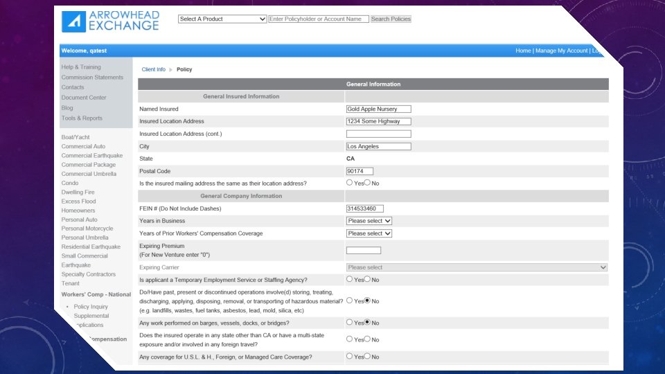The height and width of the screenshot is (374, 665).
Task: Edit the FEIN # field
Action: [365, 208]
